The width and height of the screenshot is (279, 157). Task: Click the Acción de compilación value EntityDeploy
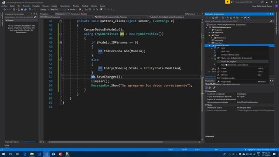pos(242,94)
